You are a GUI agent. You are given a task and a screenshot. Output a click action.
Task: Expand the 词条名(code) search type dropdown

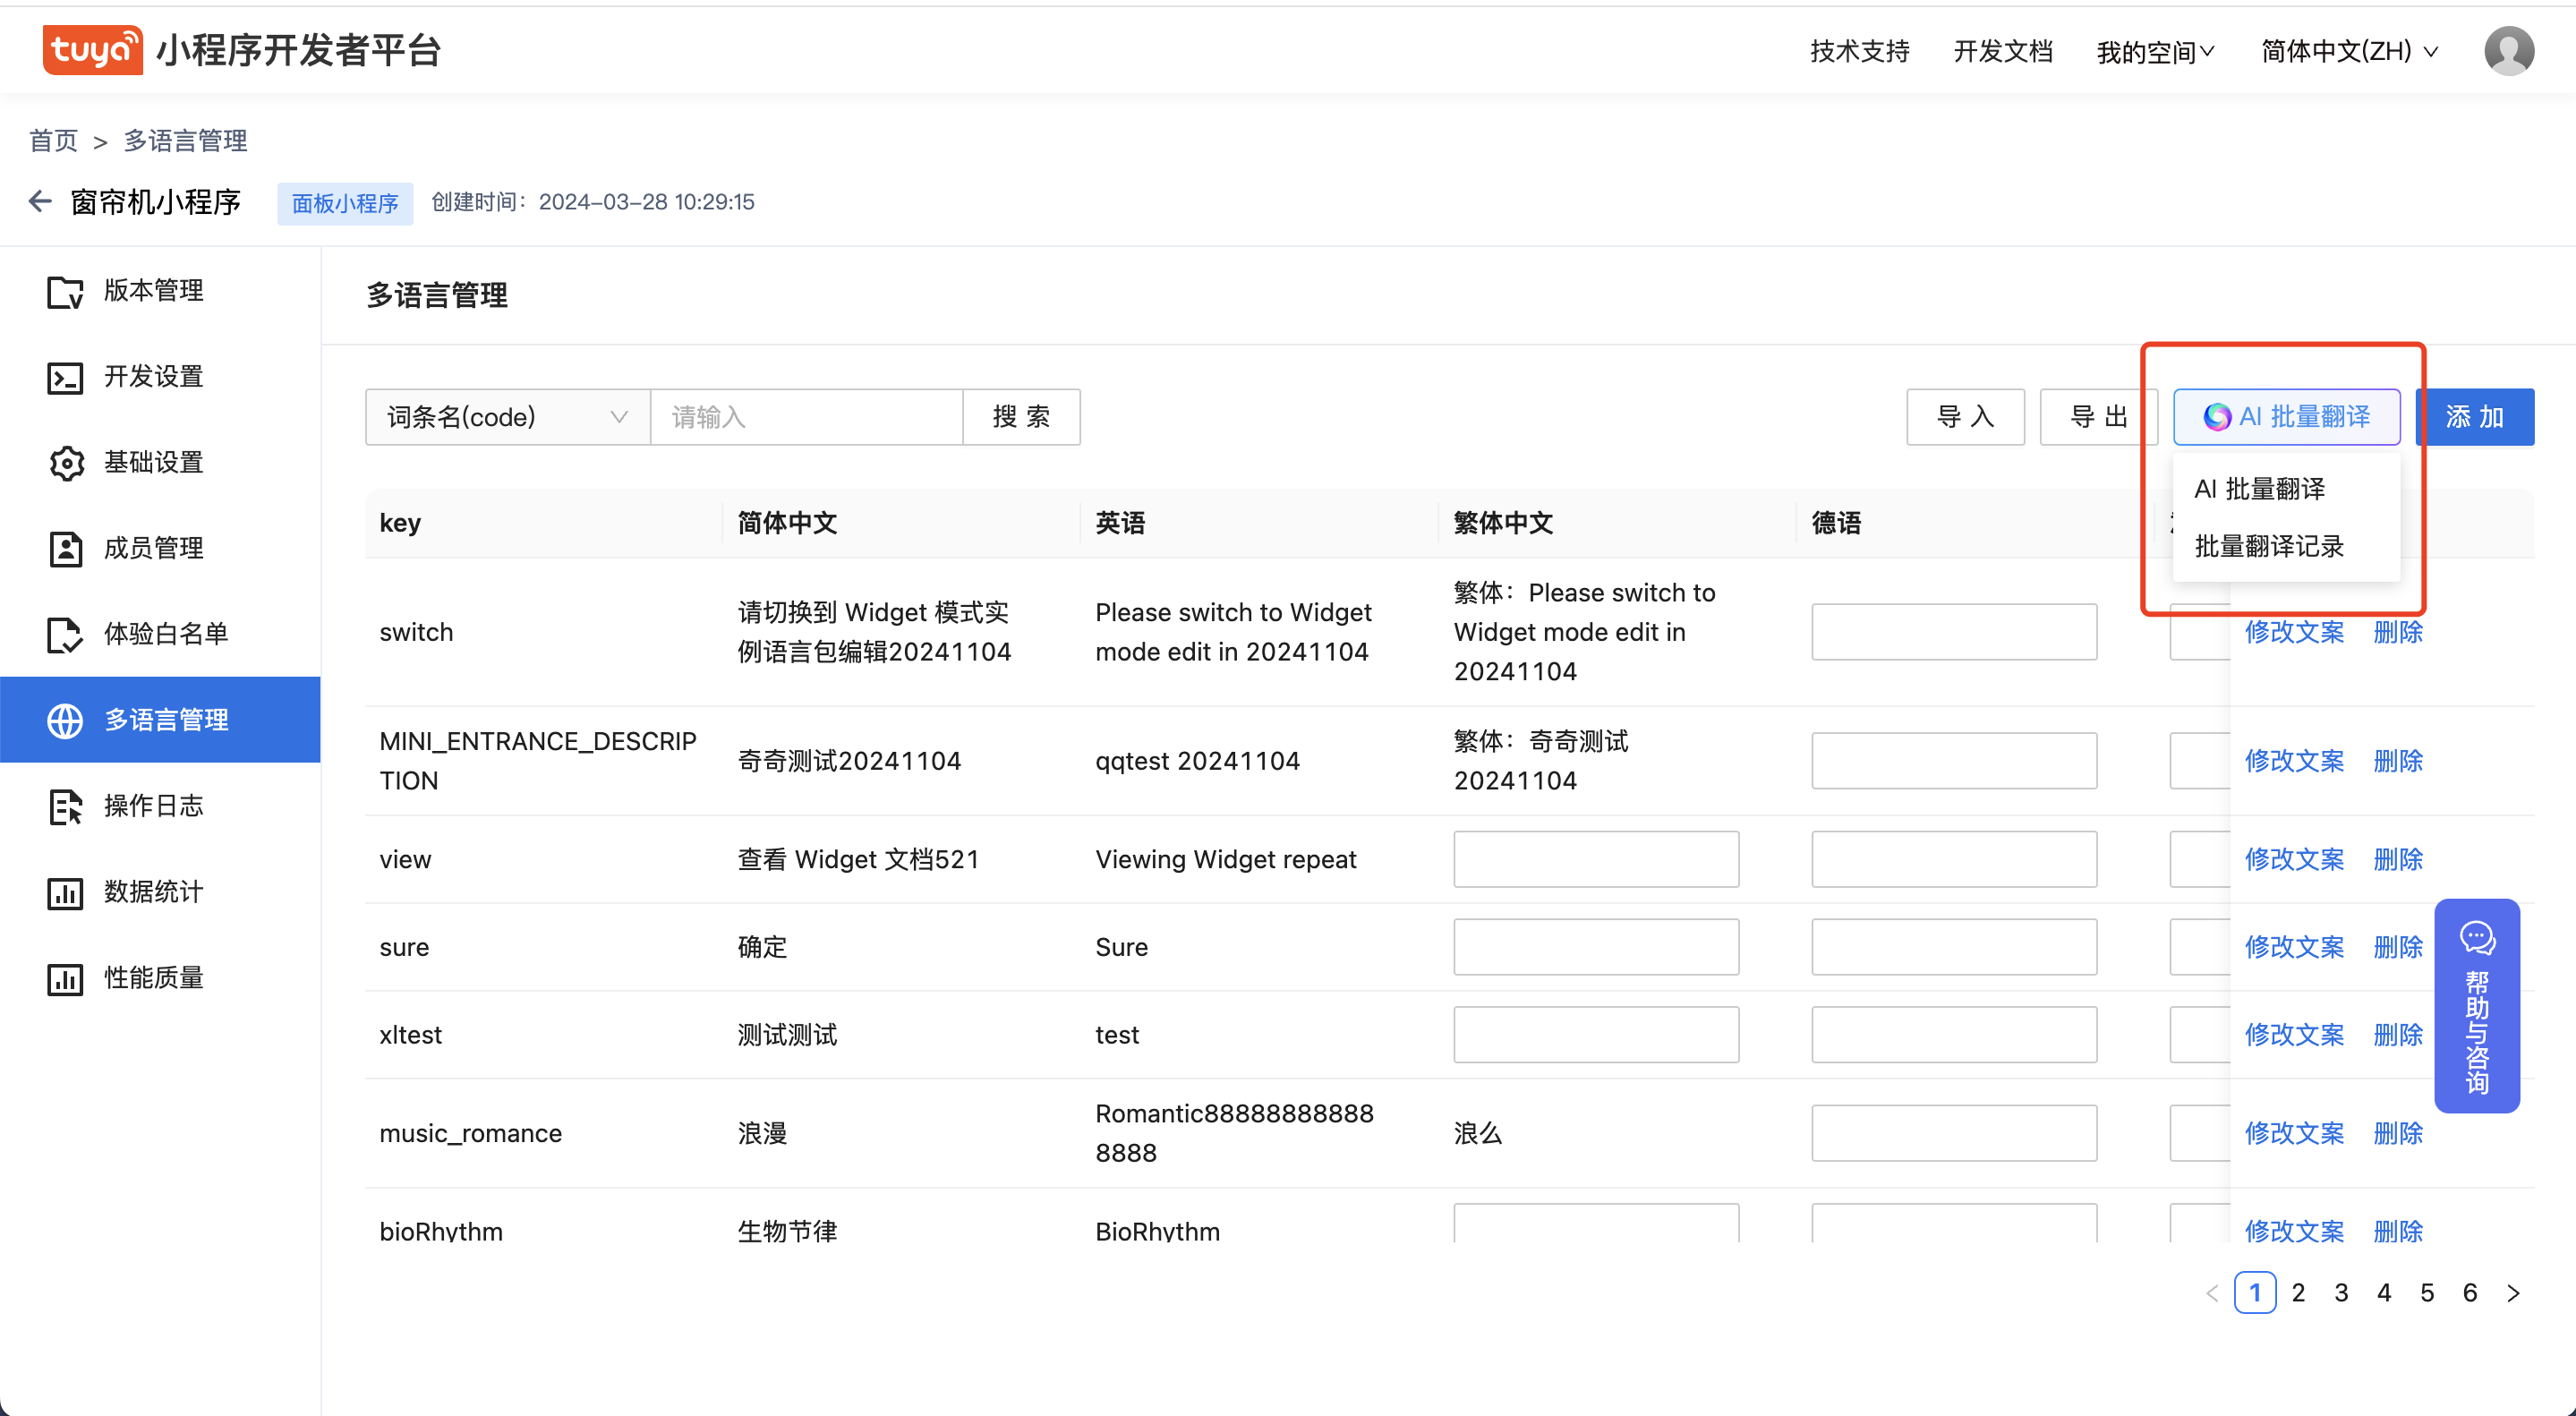[507, 417]
